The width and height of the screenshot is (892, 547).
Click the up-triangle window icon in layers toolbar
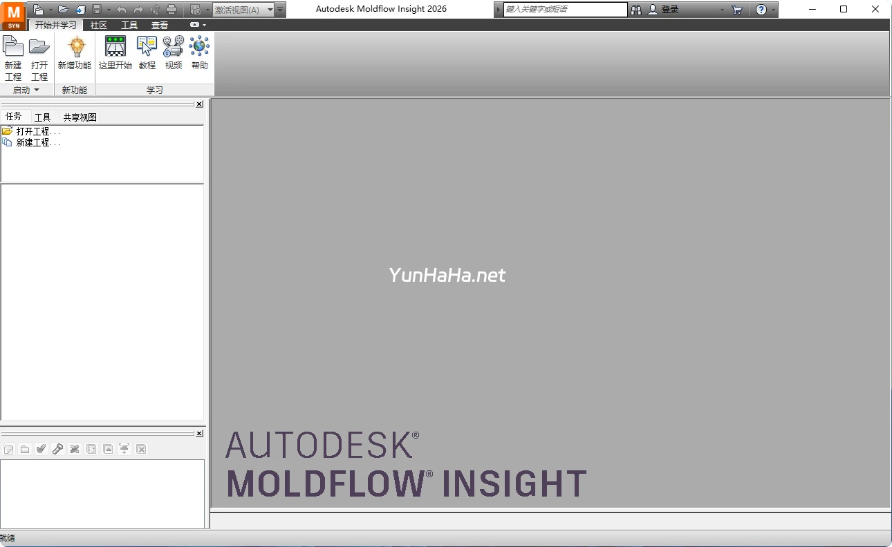pyautogui.click(x=108, y=449)
